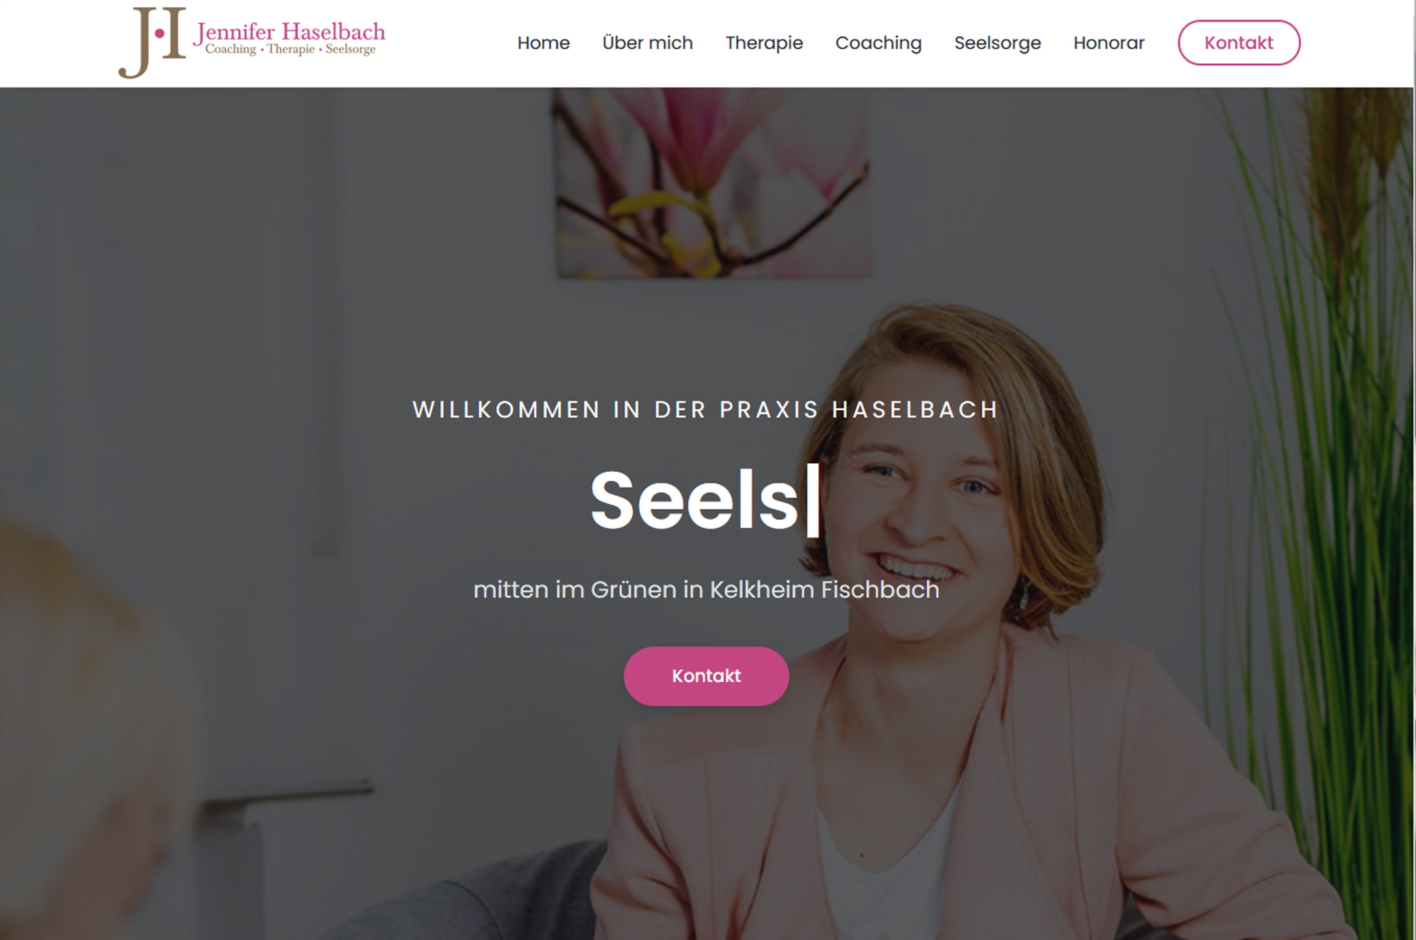The width and height of the screenshot is (1416, 940).
Task: Open the Coaching menu item
Action: pos(878,43)
